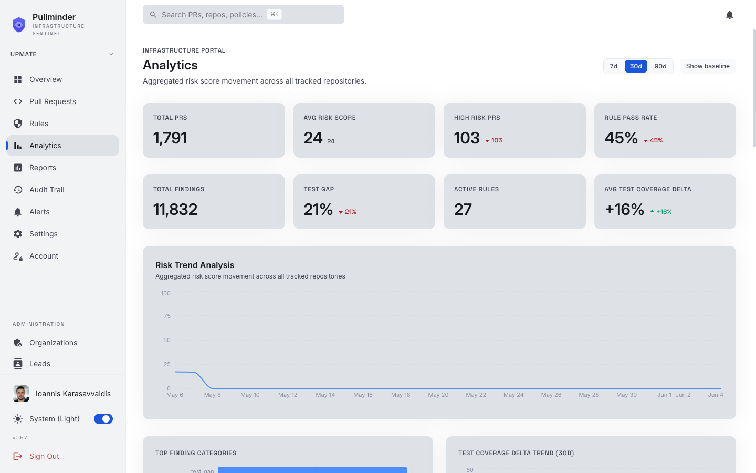
Task: Click the System theme sun icon
Action: click(x=18, y=419)
